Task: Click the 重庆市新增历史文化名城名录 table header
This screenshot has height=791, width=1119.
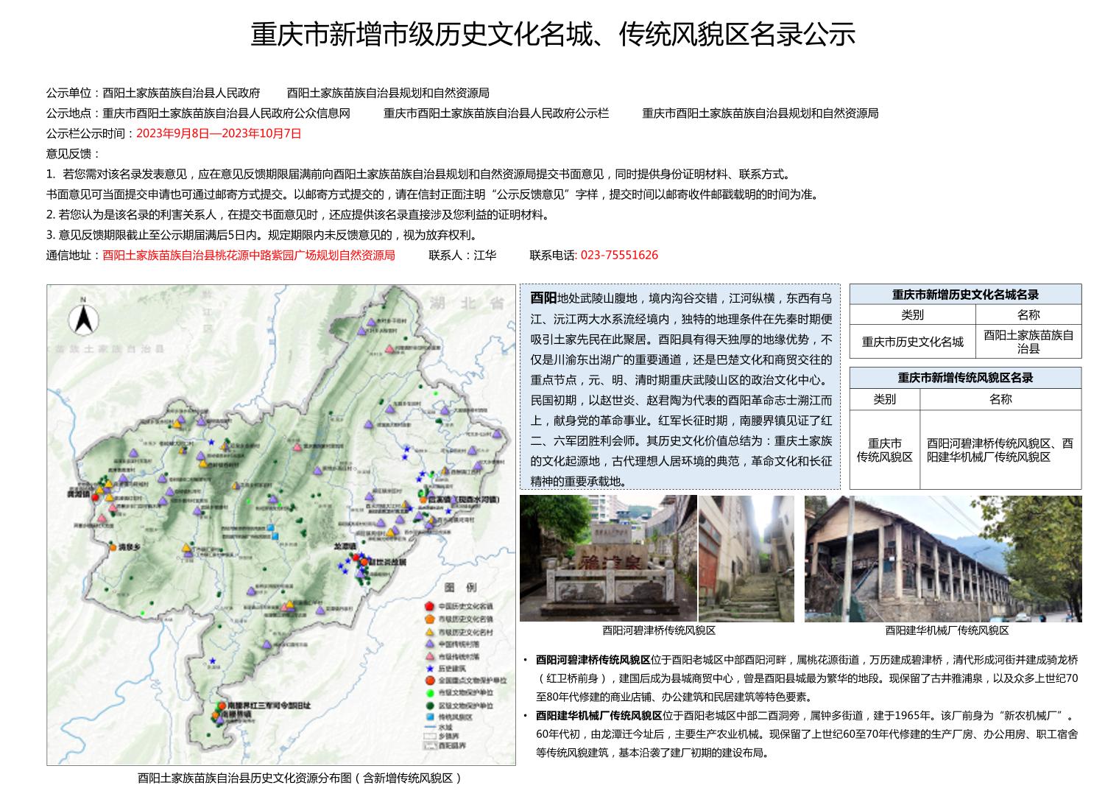Action: [x=964, y=294]
